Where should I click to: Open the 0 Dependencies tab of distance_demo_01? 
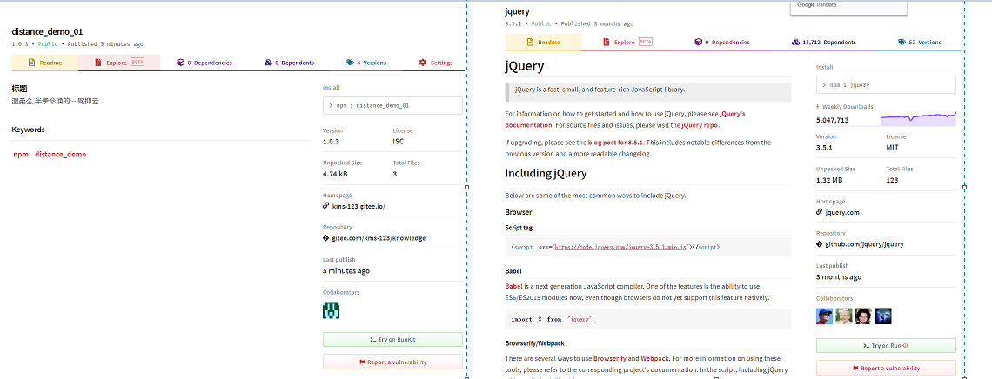click(204, 63)
